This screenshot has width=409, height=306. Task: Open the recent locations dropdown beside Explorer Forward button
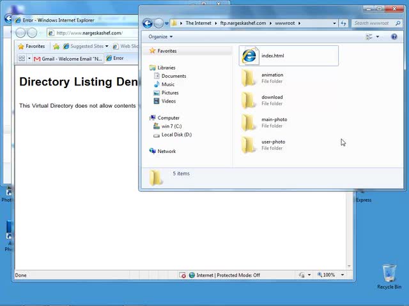[x=167, y=24]
